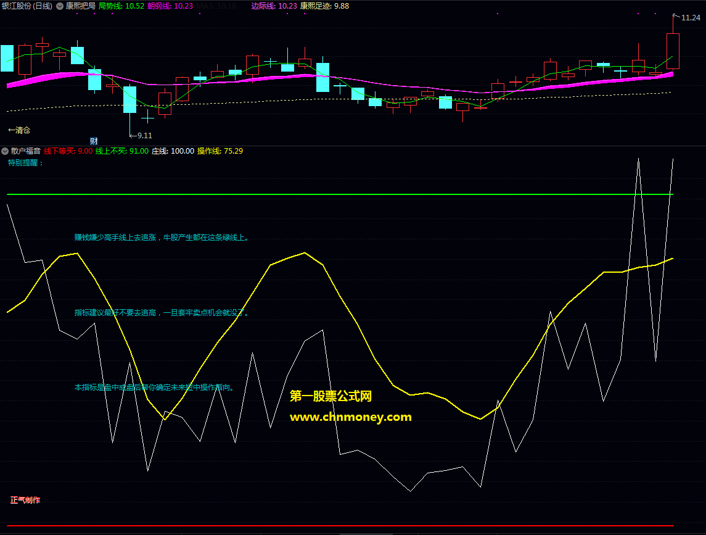Click the tip text 本指标是盘中或盘后

tap(154, 387)
